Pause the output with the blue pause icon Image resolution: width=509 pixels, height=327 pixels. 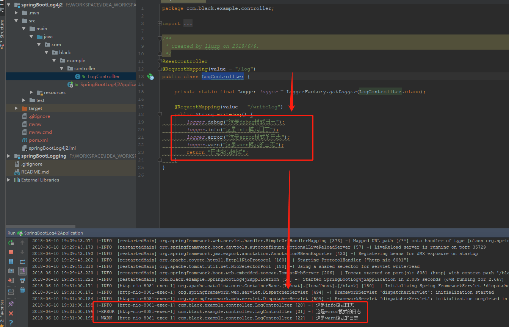(11, 261)
